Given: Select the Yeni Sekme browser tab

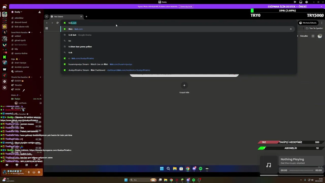Looking at the screenshot, I should pyautogui.click(x=66, y=17).
